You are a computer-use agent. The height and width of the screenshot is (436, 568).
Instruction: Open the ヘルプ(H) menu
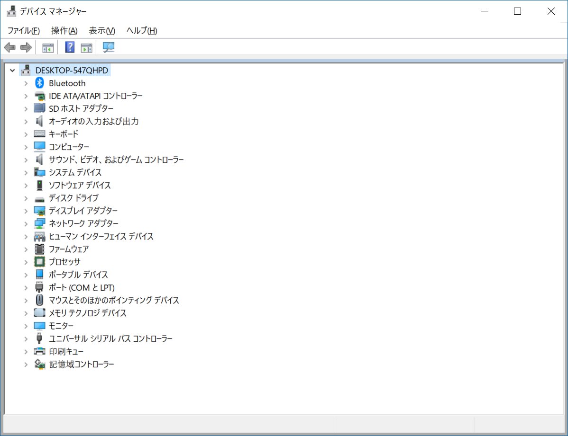(x=142, y=31)
